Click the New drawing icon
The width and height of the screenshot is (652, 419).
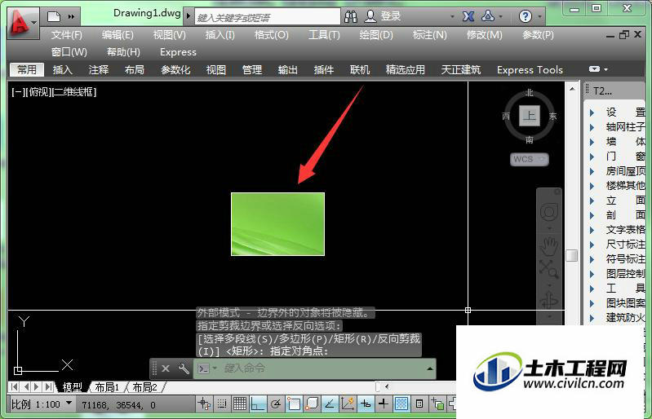54,16
